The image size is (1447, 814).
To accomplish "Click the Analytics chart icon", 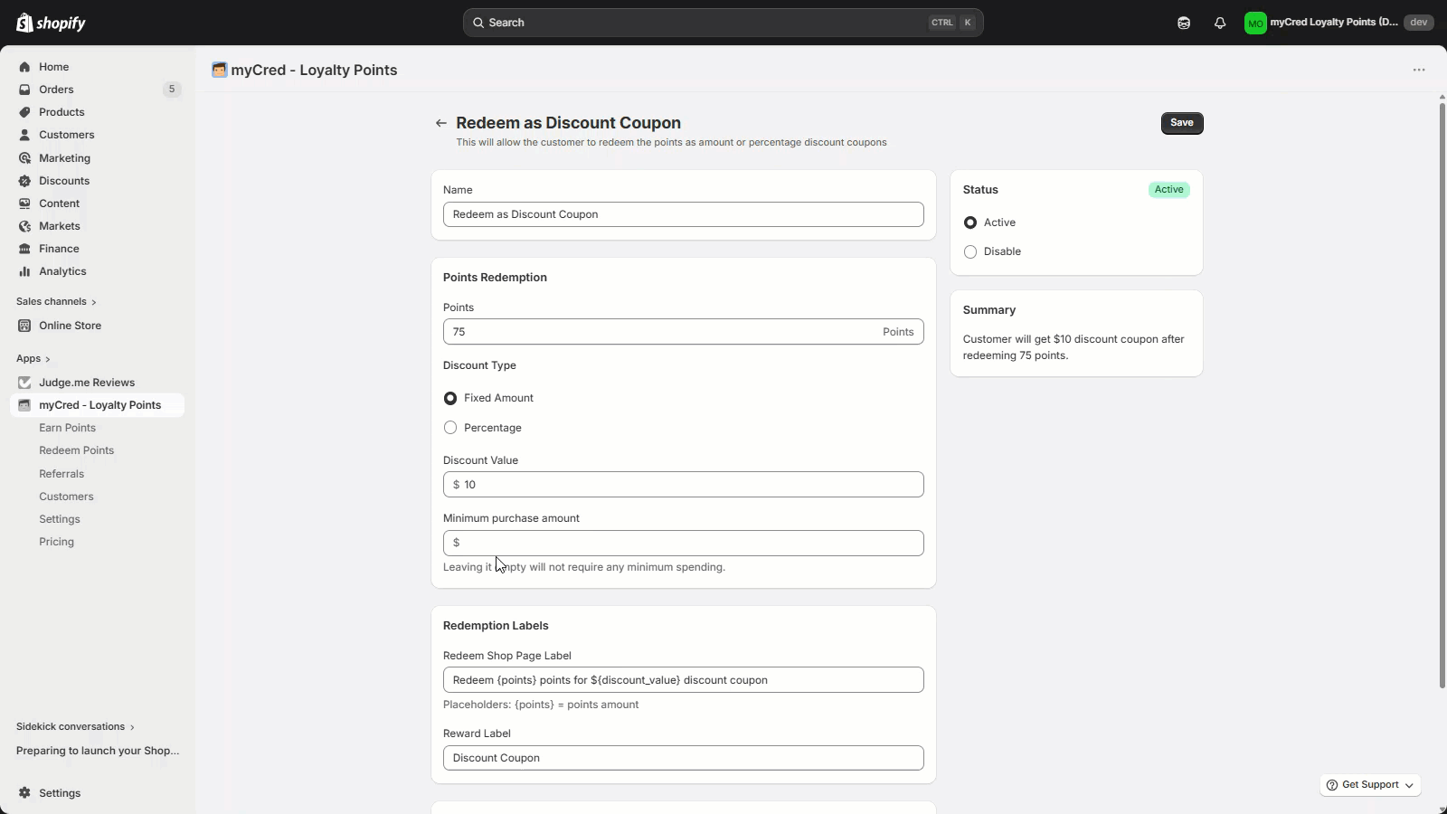I will (24, 271).
